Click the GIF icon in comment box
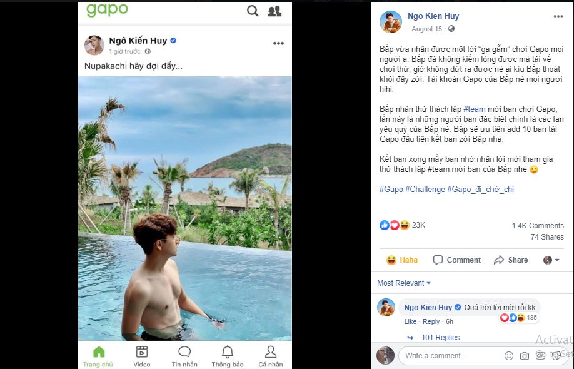Image resolution: width=574 pixels, height=369 pixels. click(x=540, y=356)
